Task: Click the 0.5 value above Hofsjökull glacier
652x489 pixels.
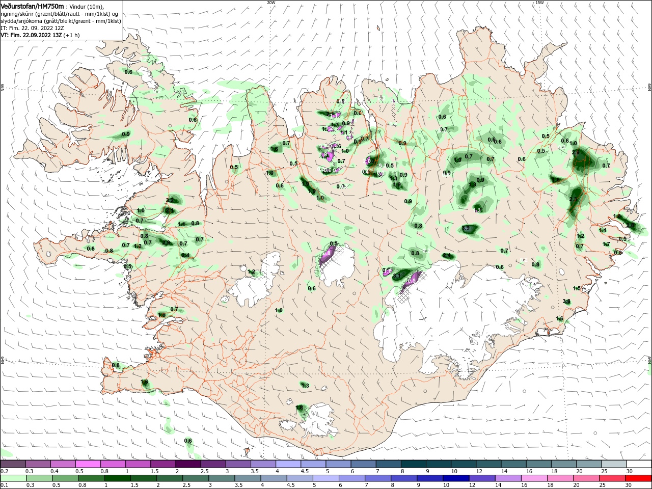Action: [x=334, y=244]
